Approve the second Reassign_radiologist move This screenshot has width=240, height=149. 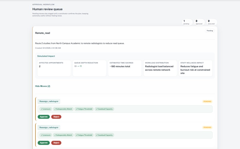[43, 143]
